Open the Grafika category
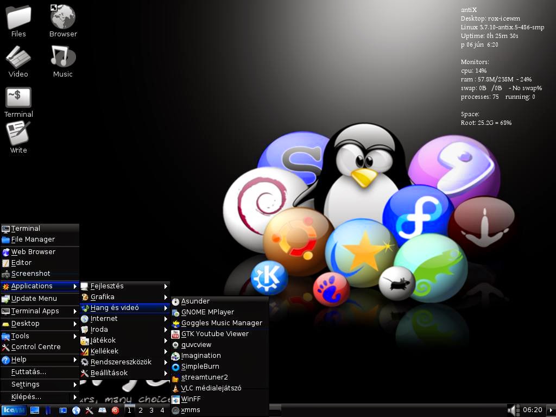 click(125, 297)
